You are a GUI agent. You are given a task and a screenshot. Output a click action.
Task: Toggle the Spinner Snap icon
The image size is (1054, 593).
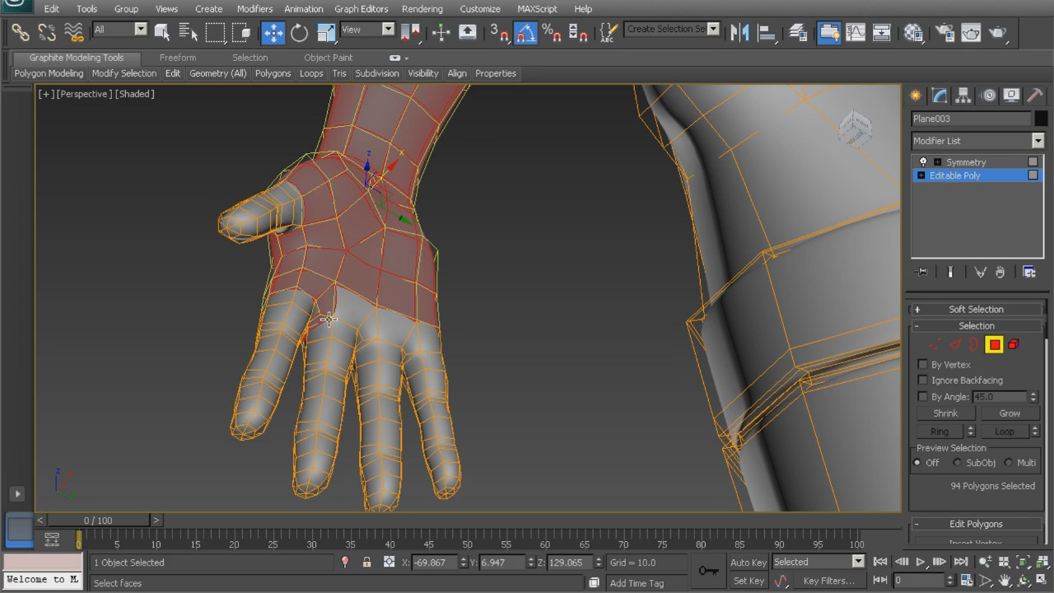pyautogui.click(x=578, y=32)
